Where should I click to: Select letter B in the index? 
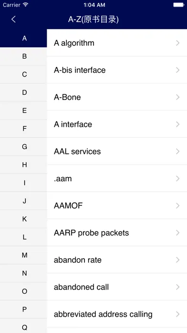(x=23, y=56)
